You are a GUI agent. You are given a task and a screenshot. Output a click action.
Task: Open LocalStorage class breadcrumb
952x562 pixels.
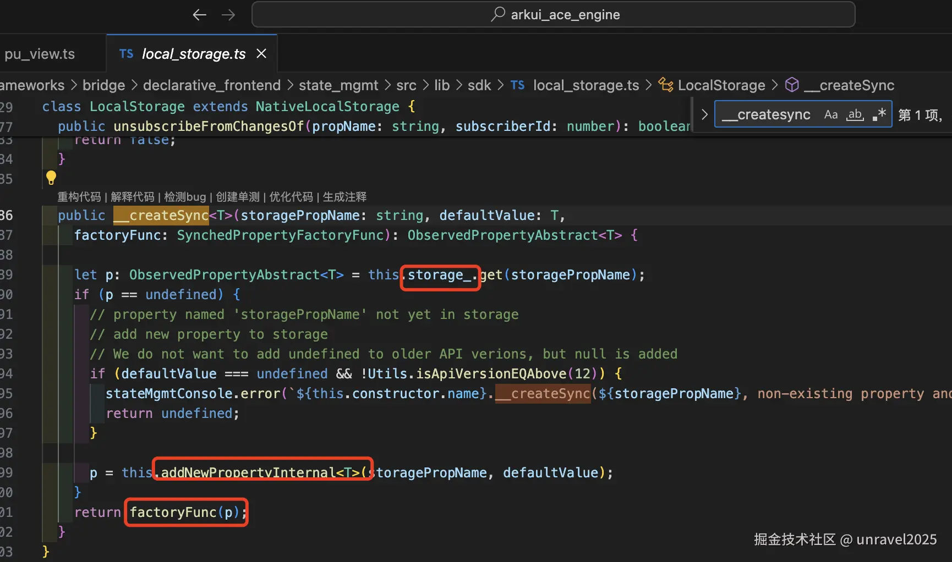(x=712, y=85)
